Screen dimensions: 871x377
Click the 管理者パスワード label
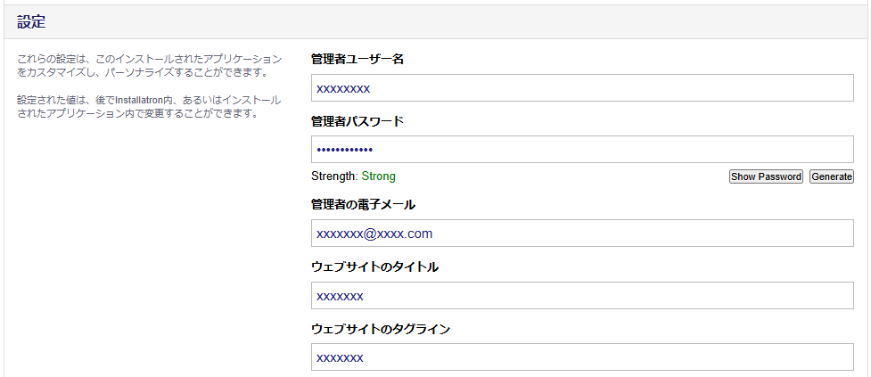tap(357, 121)
